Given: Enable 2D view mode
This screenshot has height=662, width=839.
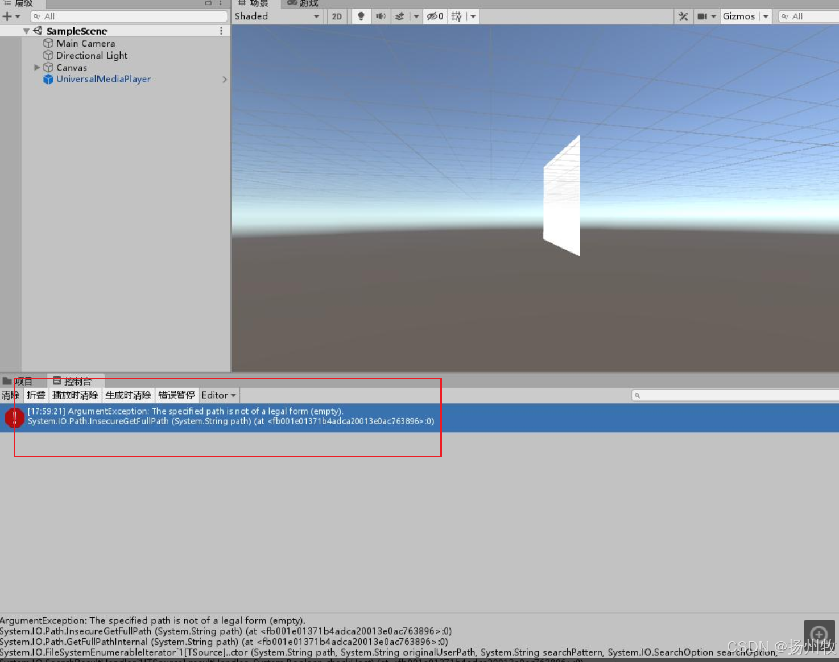Looking at the screenshot, I should point(336,16).
